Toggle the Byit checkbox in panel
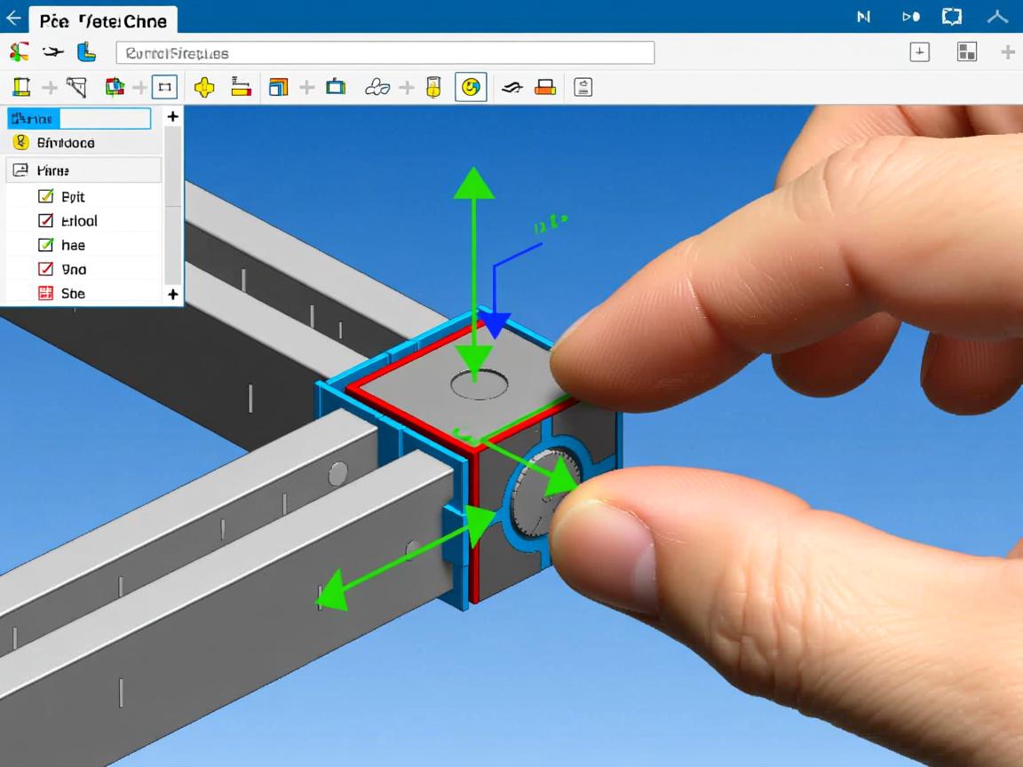 coord(46,197)
